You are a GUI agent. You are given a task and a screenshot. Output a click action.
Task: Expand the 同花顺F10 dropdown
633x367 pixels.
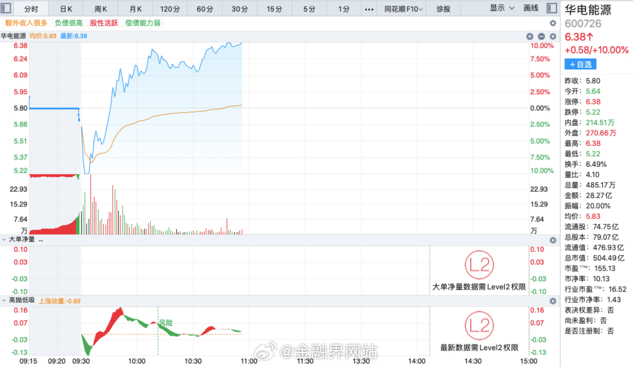(403, 9)
